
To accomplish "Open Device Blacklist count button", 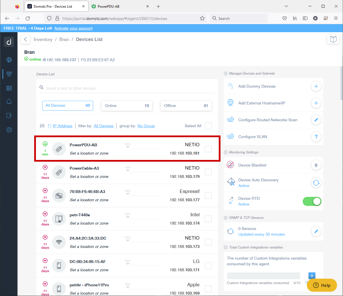I will [316, 165].
